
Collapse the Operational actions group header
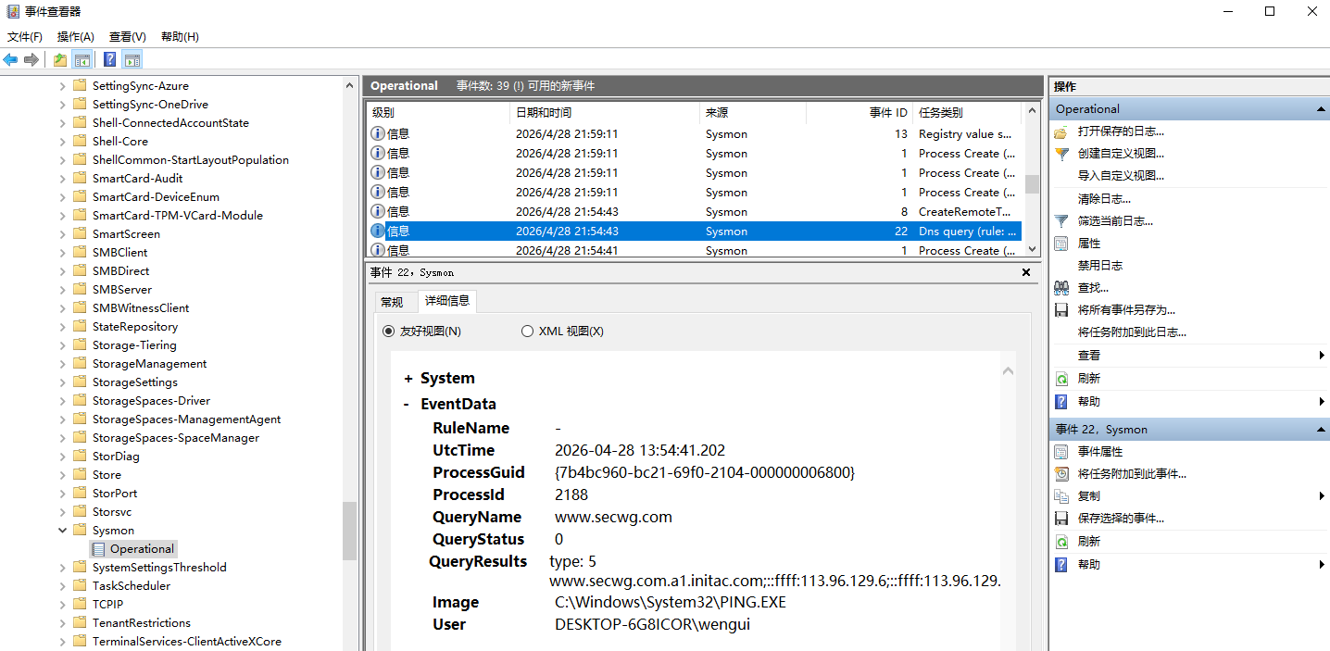[1321, 109]
